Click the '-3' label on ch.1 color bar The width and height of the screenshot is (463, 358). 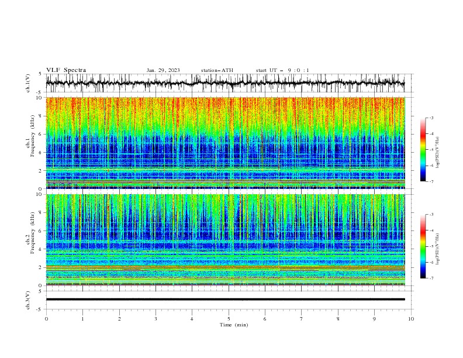[x=431, y=118]
